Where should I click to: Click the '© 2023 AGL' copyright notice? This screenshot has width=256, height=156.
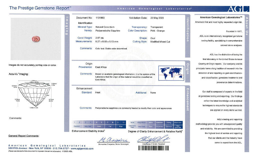click(67, 151)
